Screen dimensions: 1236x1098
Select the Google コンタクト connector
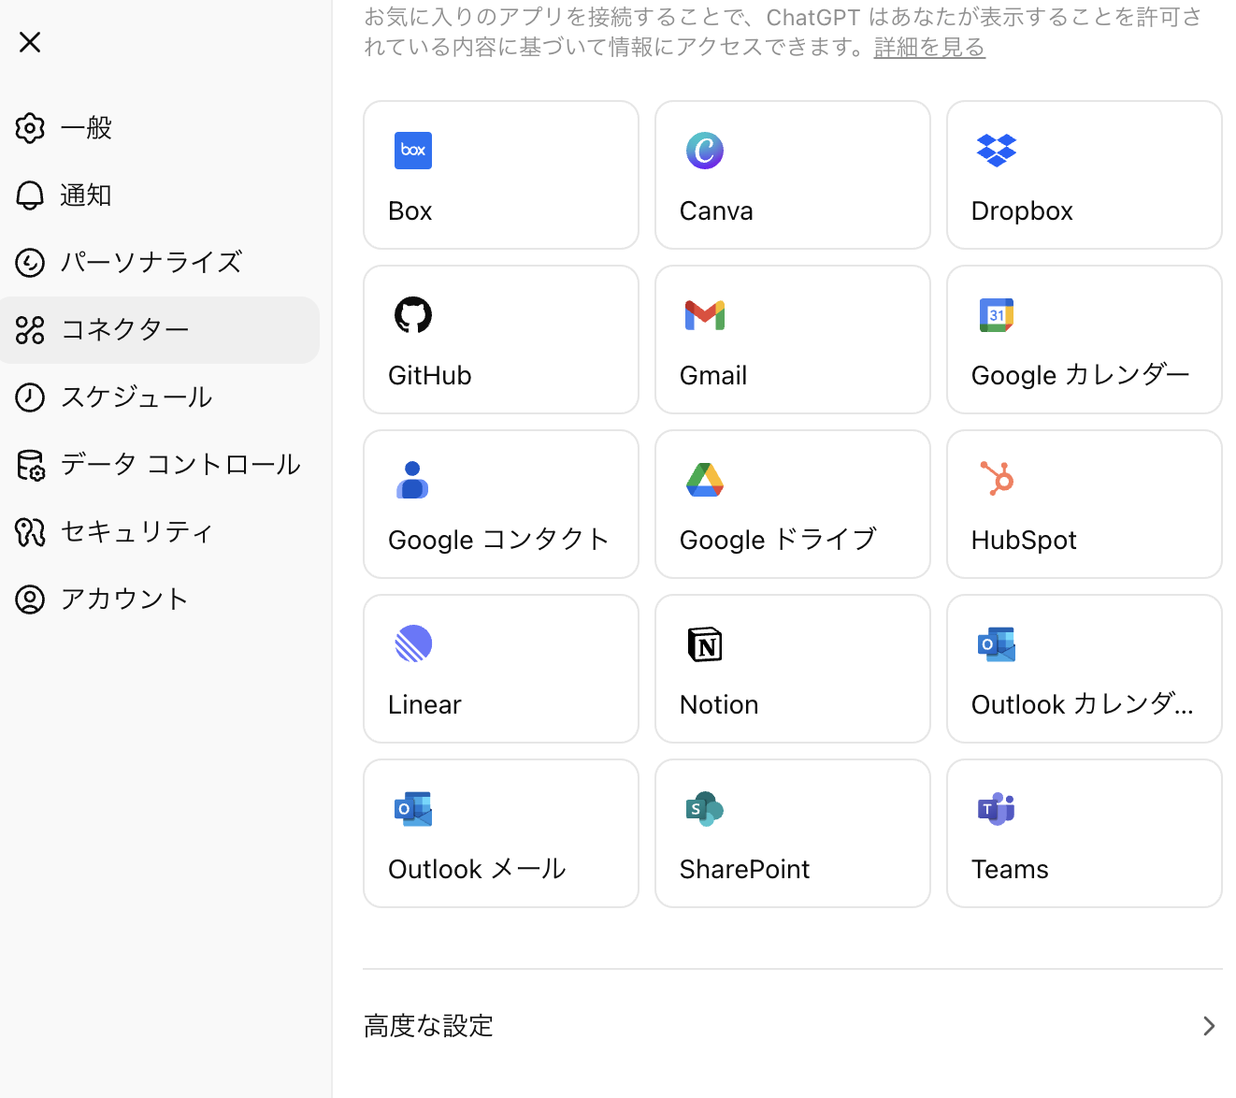(x=500, y=504)
